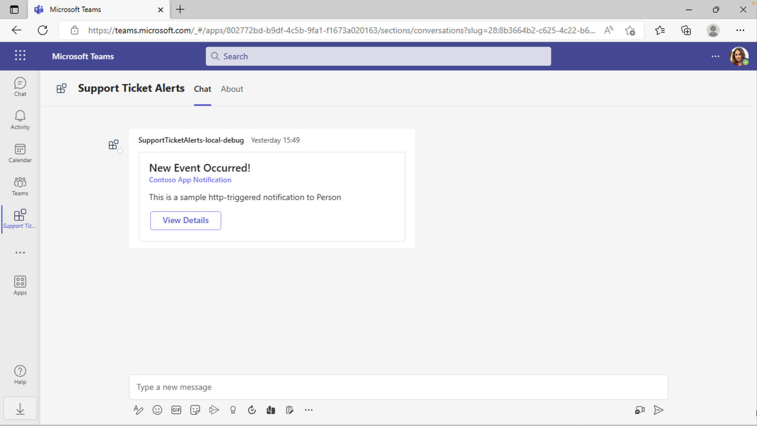Viewport: 757px width, 426px height.
Task: Switch to the Chat tab
Action: click(202, 88)
